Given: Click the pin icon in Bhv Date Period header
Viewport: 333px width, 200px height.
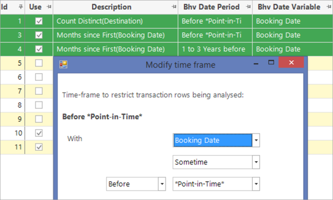Looking at the screenshot, I should tap(248, 7).
